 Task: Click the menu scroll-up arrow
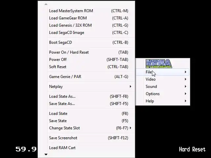(x=46, y=4)
